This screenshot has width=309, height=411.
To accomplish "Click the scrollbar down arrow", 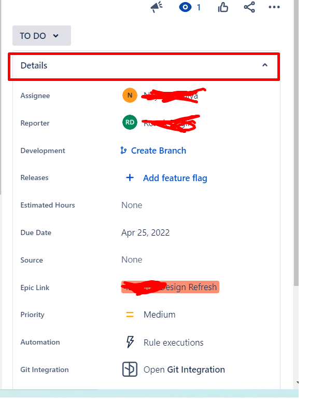I will [x=298, y=382].
